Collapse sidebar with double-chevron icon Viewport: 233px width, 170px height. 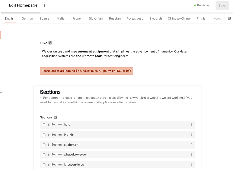[x=1, y=93]
